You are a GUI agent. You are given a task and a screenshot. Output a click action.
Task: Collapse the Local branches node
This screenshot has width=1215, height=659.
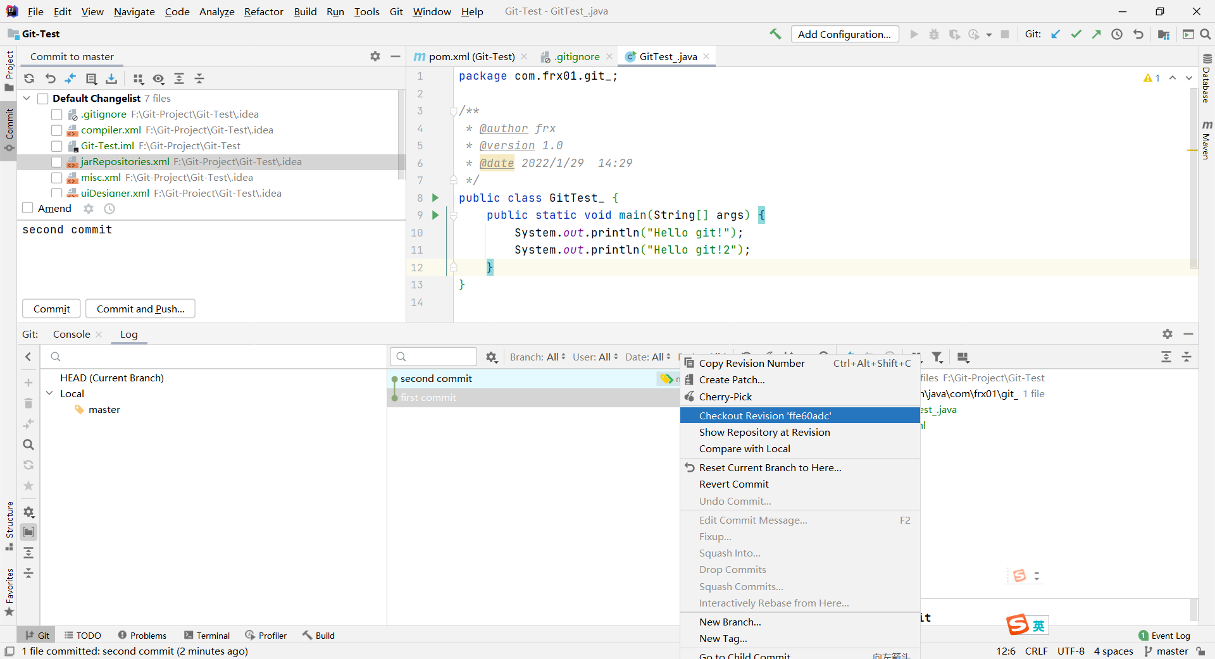(49, 393)
